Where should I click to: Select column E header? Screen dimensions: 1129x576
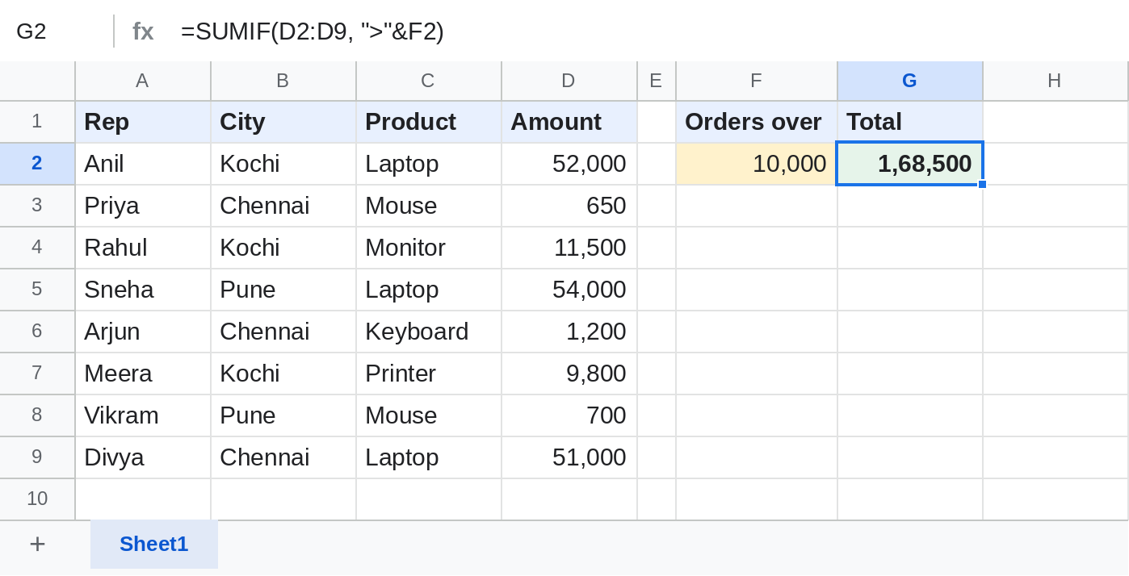coord(657,81)
